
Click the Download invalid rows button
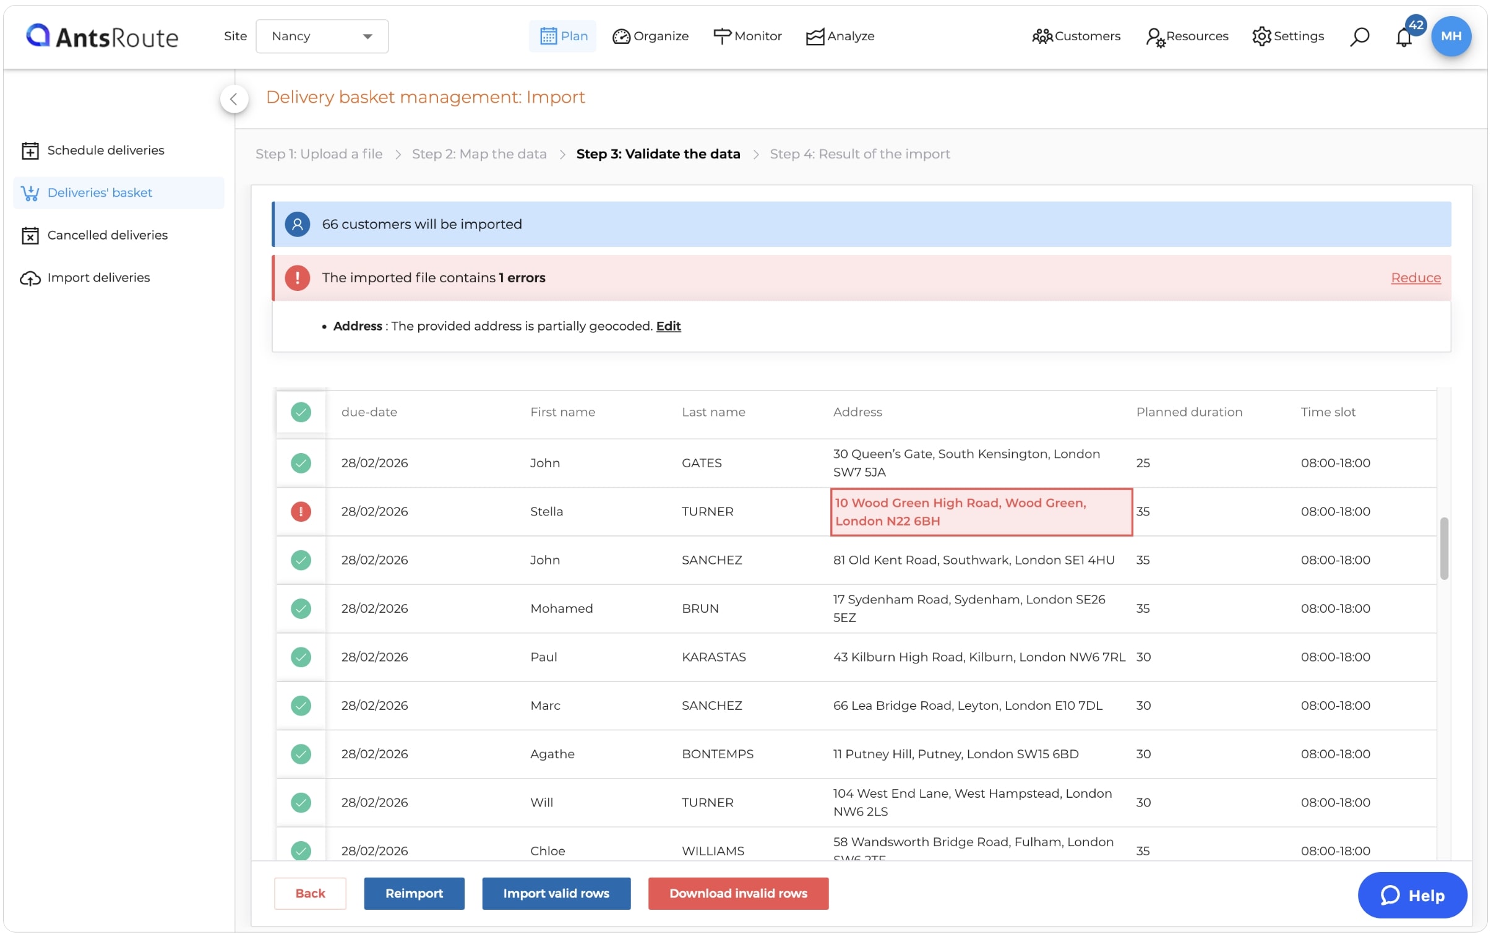[738, 893]
